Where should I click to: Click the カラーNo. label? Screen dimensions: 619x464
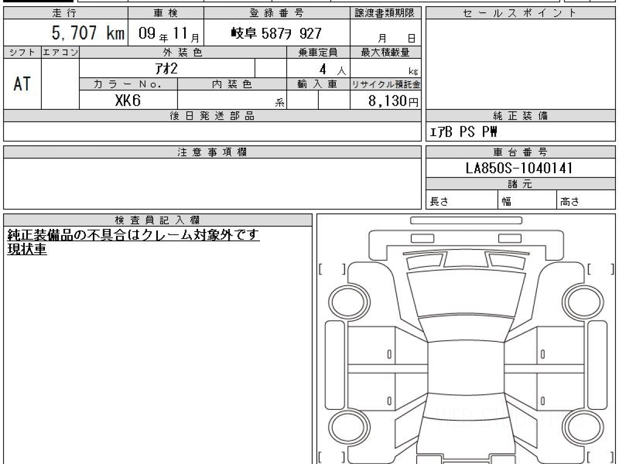point(128,84)
